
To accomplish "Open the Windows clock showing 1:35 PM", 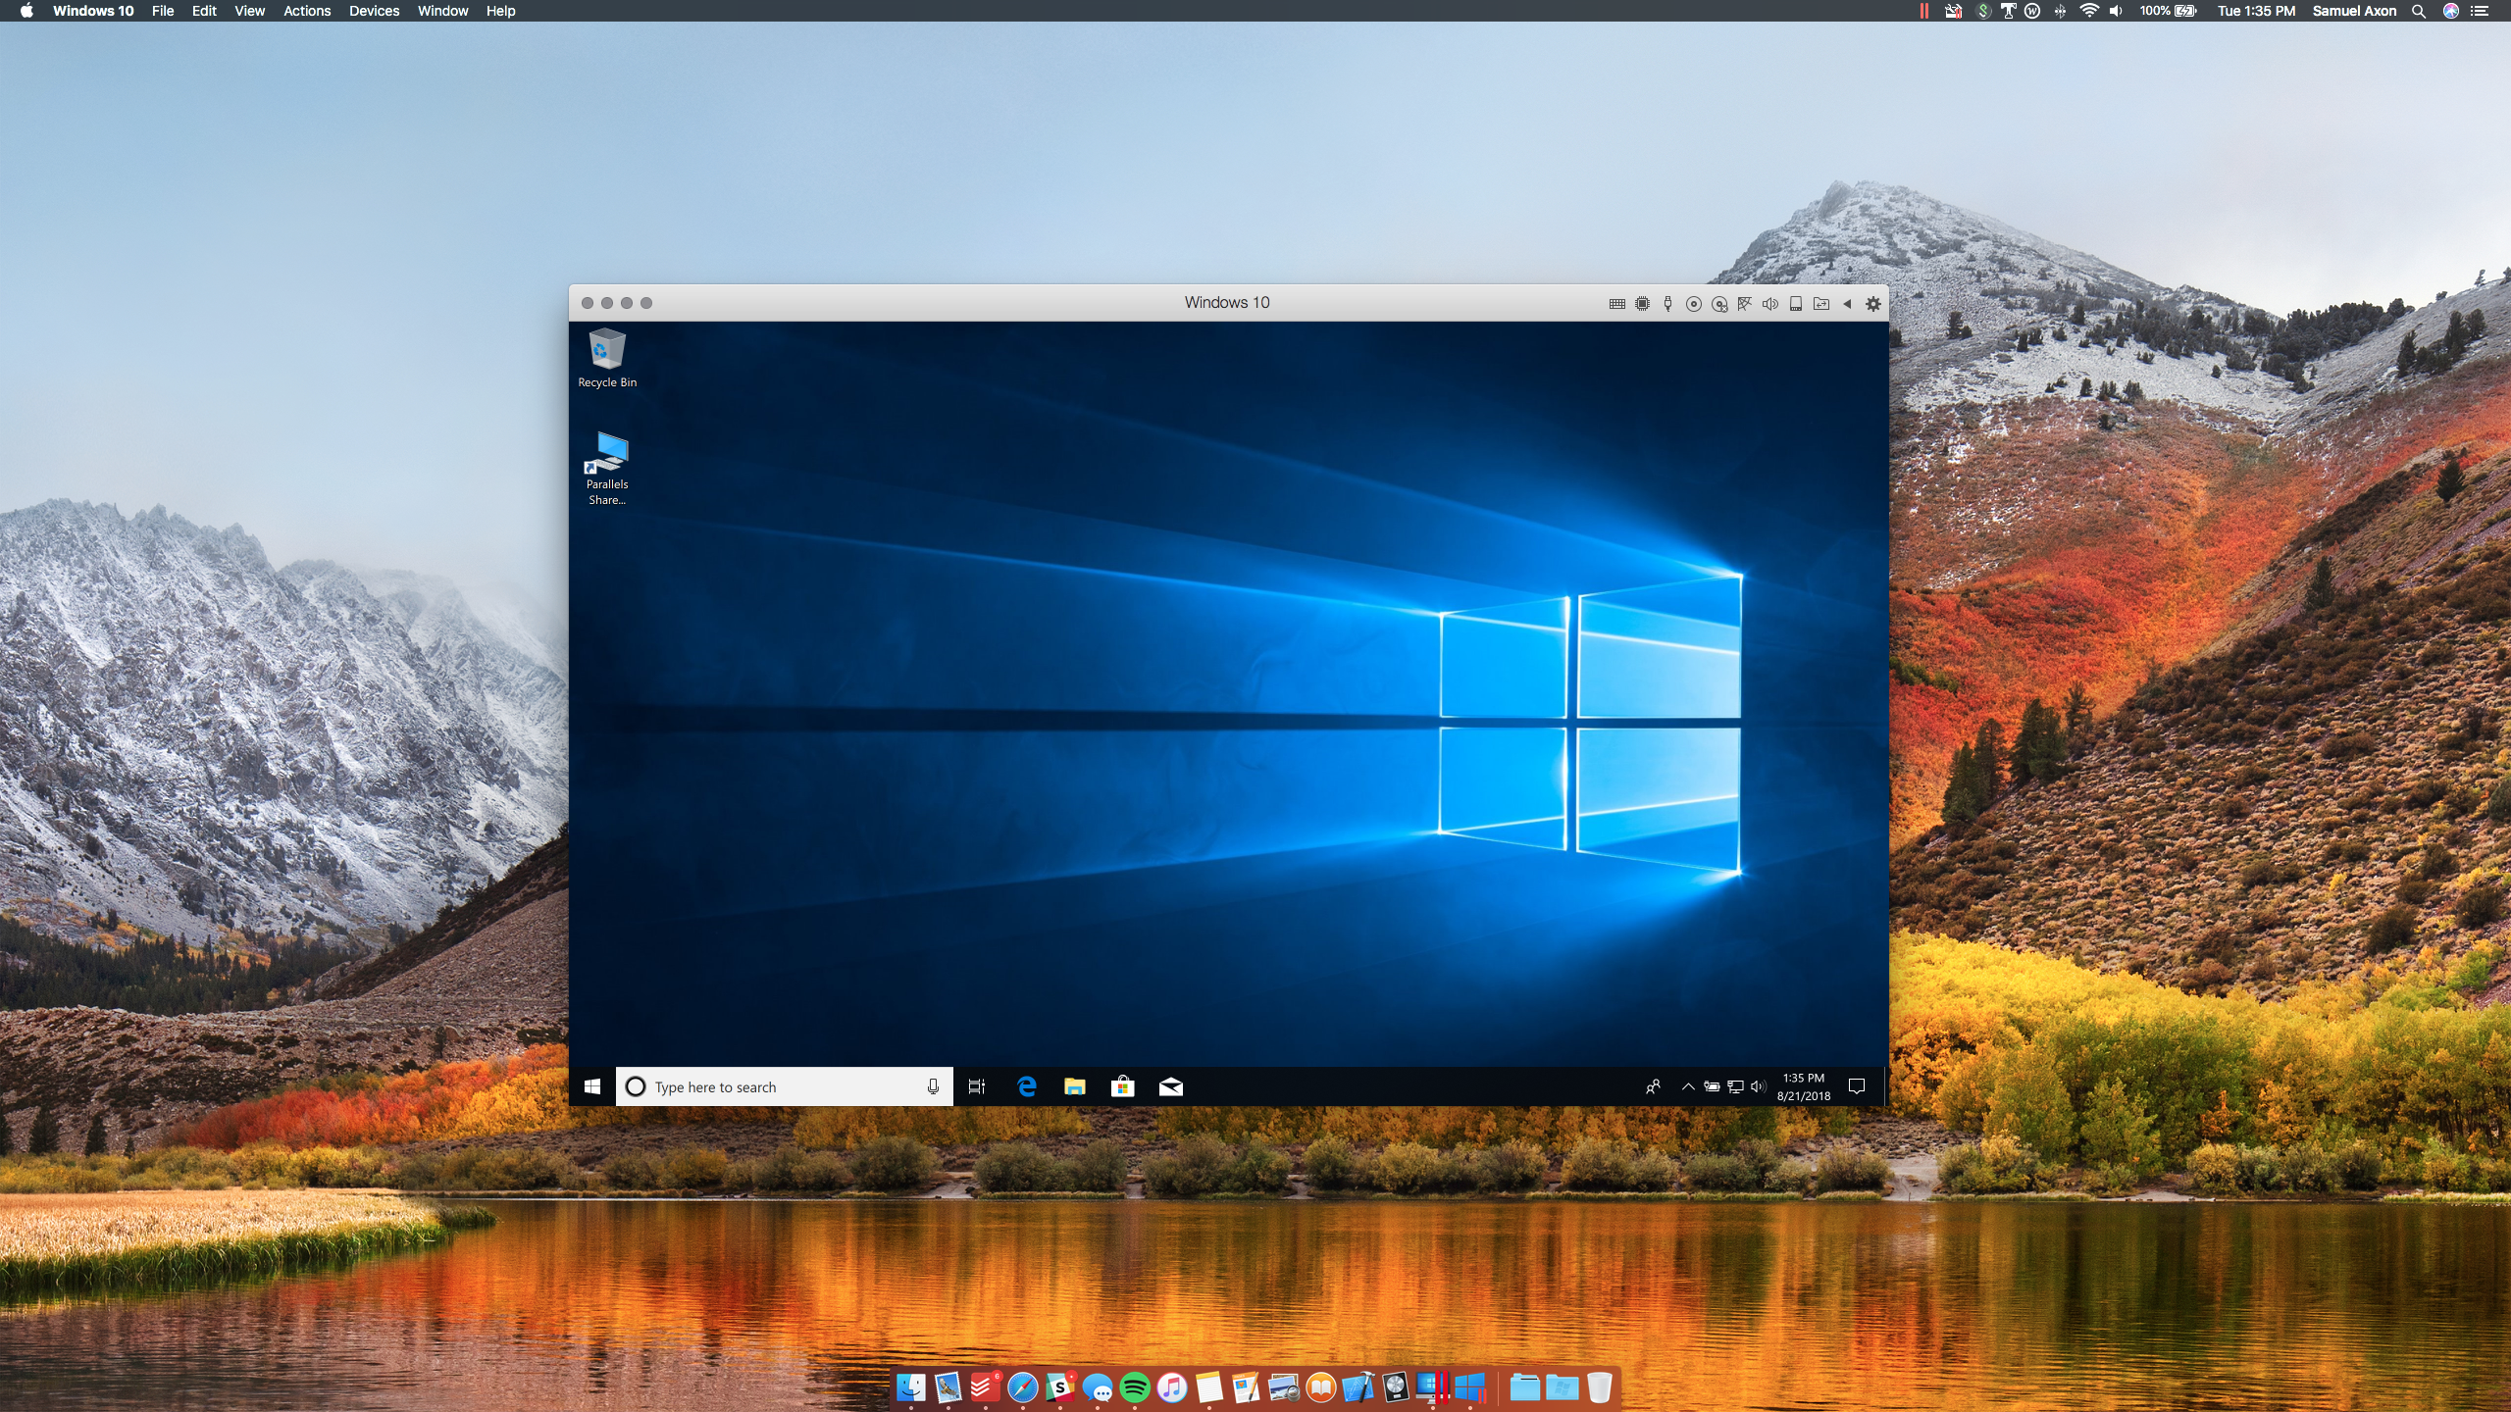I will (1804, 1086).
